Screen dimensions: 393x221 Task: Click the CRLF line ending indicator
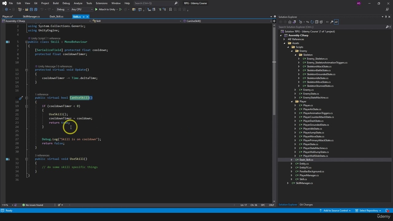(271, 205)
